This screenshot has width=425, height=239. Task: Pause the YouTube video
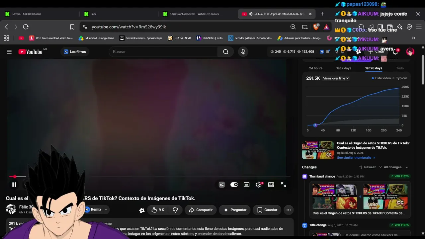[x=14, y=185]
